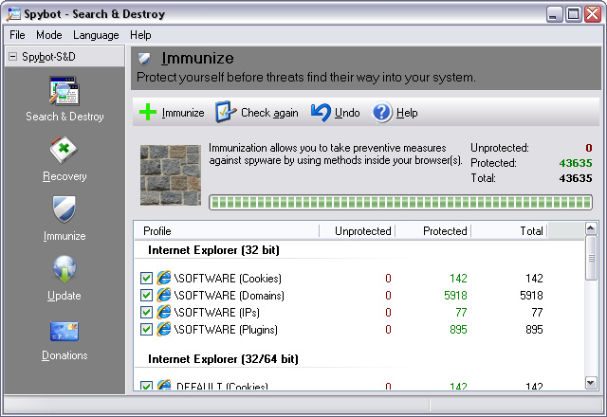The width and height of the screenshot is (607, 417).
Task: Uncheck the \SOFTWARE (Domains) checkbox
Action: point(146,295)
